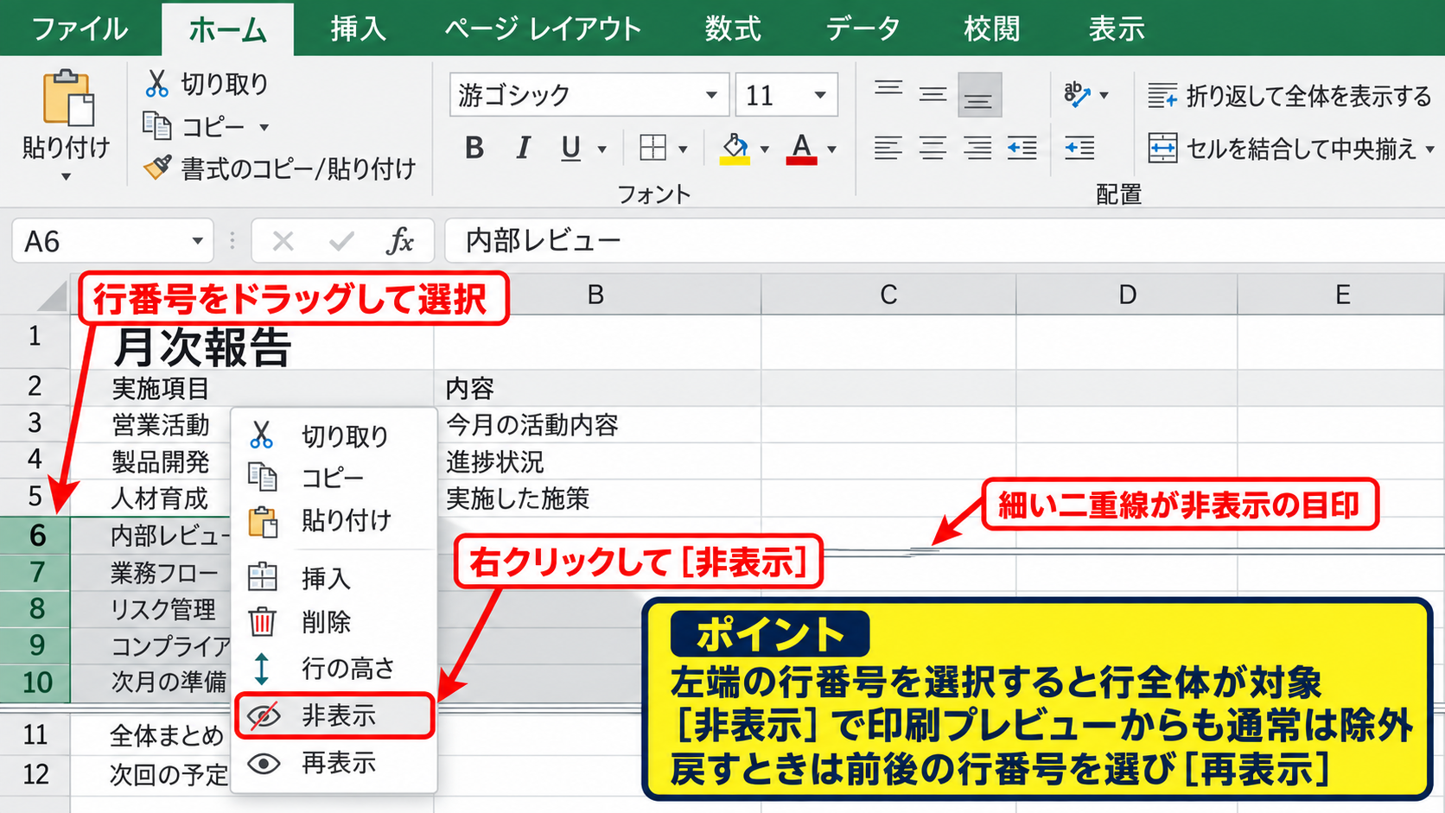The width and height of the screenshot is (1445, 813).
Task: Hide rows with 非表示 menu entry
Action: point(334,715)
